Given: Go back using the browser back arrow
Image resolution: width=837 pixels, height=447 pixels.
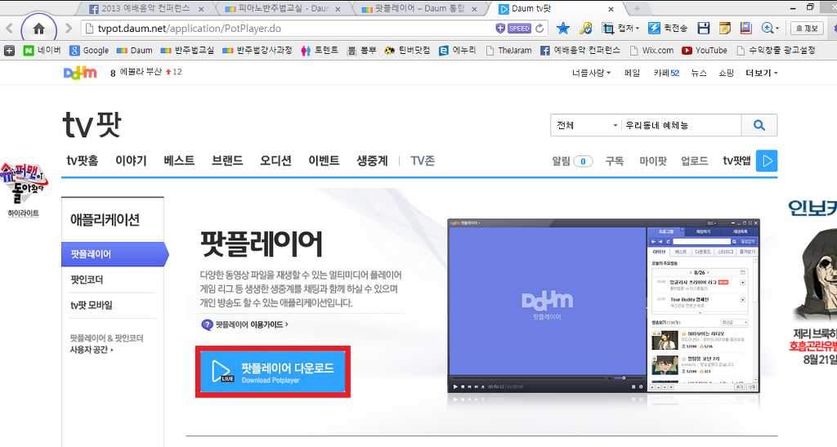Looking at the screenshot, I should click(9, 29).
